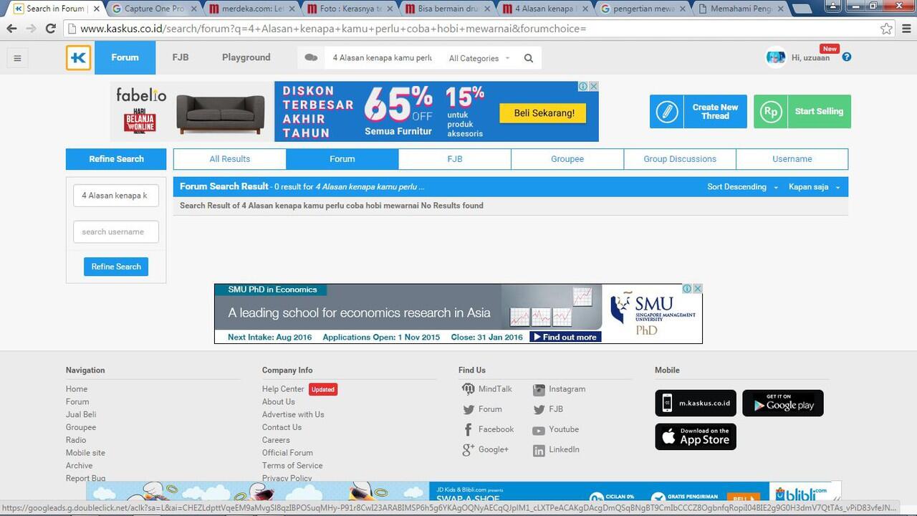This screenshot has height=516, width=917.
Task: Open Forum in top navigation
Action: click(x=125, y=57)
